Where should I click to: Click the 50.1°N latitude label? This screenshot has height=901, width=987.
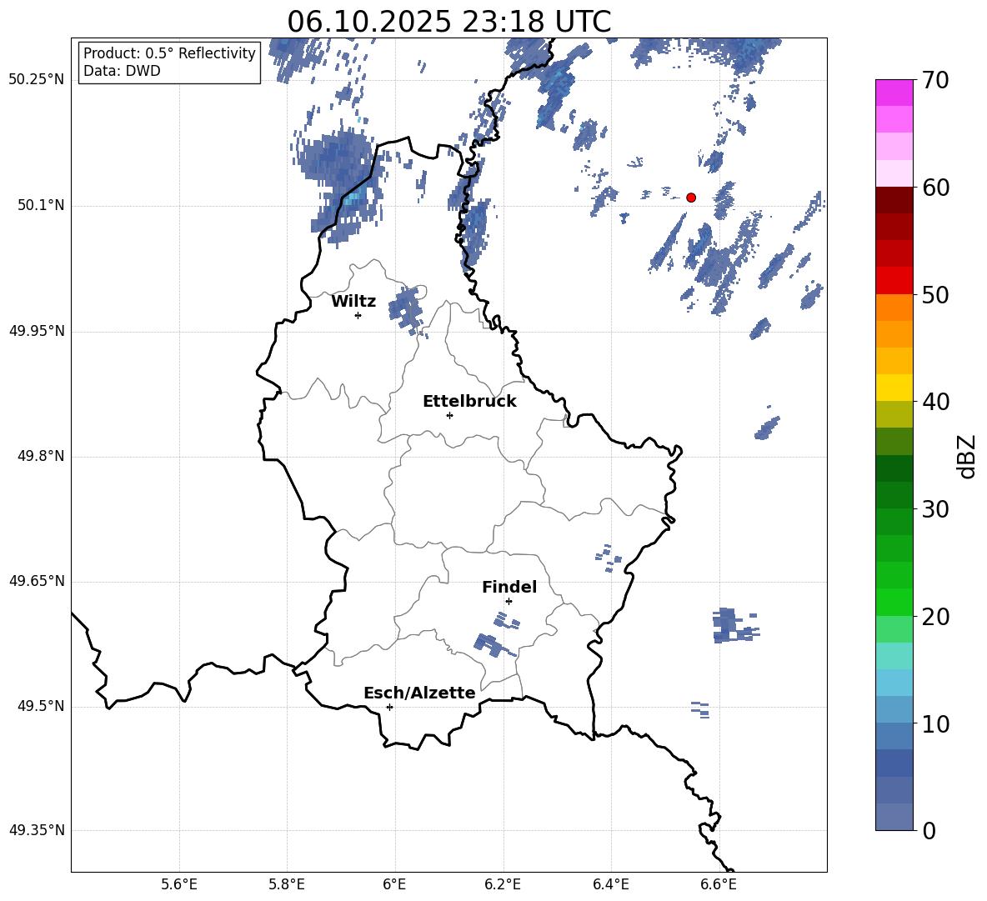click(41, 205)
